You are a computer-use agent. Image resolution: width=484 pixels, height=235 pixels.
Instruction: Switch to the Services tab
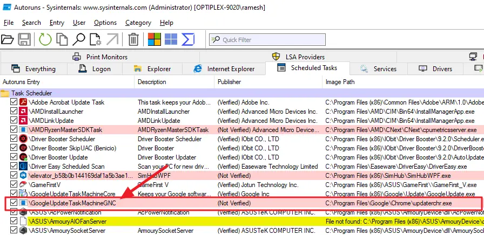coord(379,68)
